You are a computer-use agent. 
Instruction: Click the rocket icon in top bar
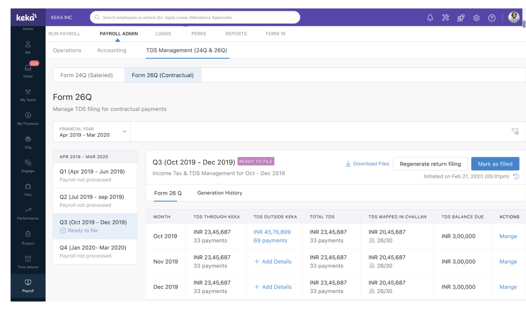click(461, 18)
